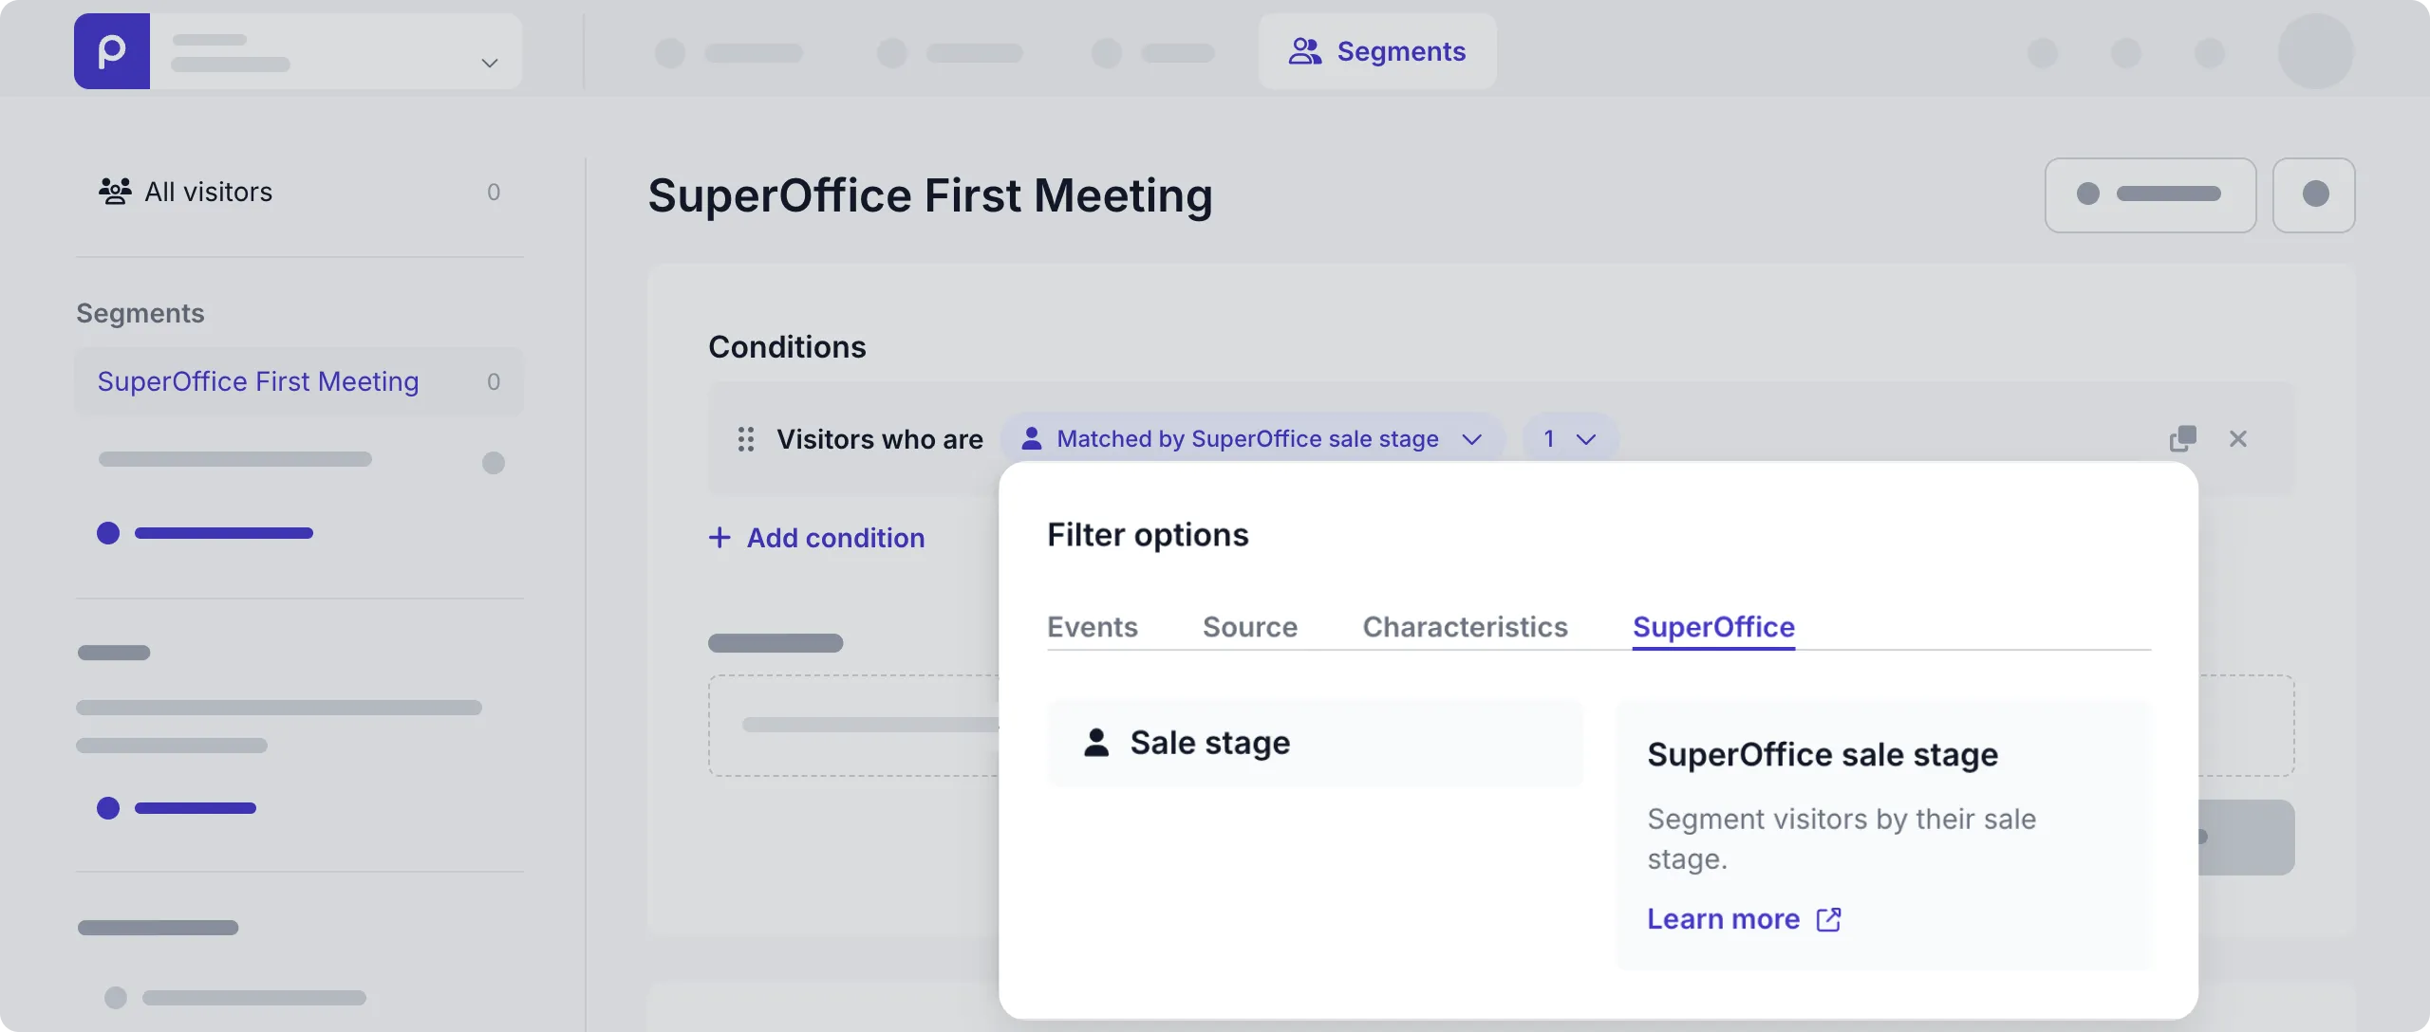
Task: Click the user avatar circle
Action: click(2315, 51)
